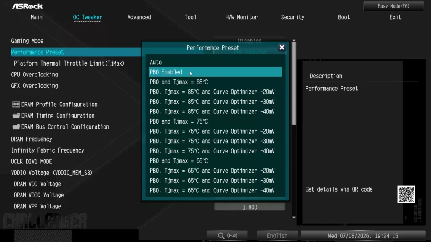The width and height of the screenshot is (431, 242).
Task: Select the DRAM Frequency setting
Action: (x=32, y=139)
